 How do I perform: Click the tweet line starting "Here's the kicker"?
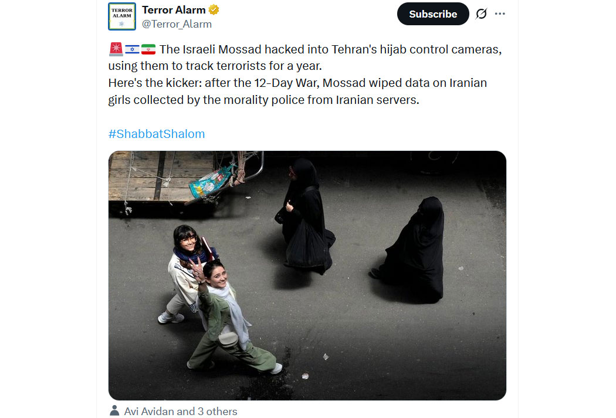(297, 83)
